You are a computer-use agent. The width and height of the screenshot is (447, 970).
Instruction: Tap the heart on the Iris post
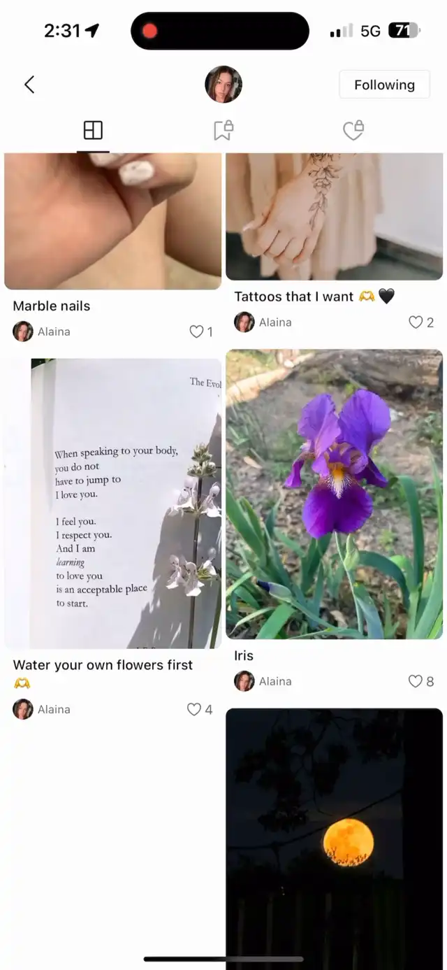(416, 681)
